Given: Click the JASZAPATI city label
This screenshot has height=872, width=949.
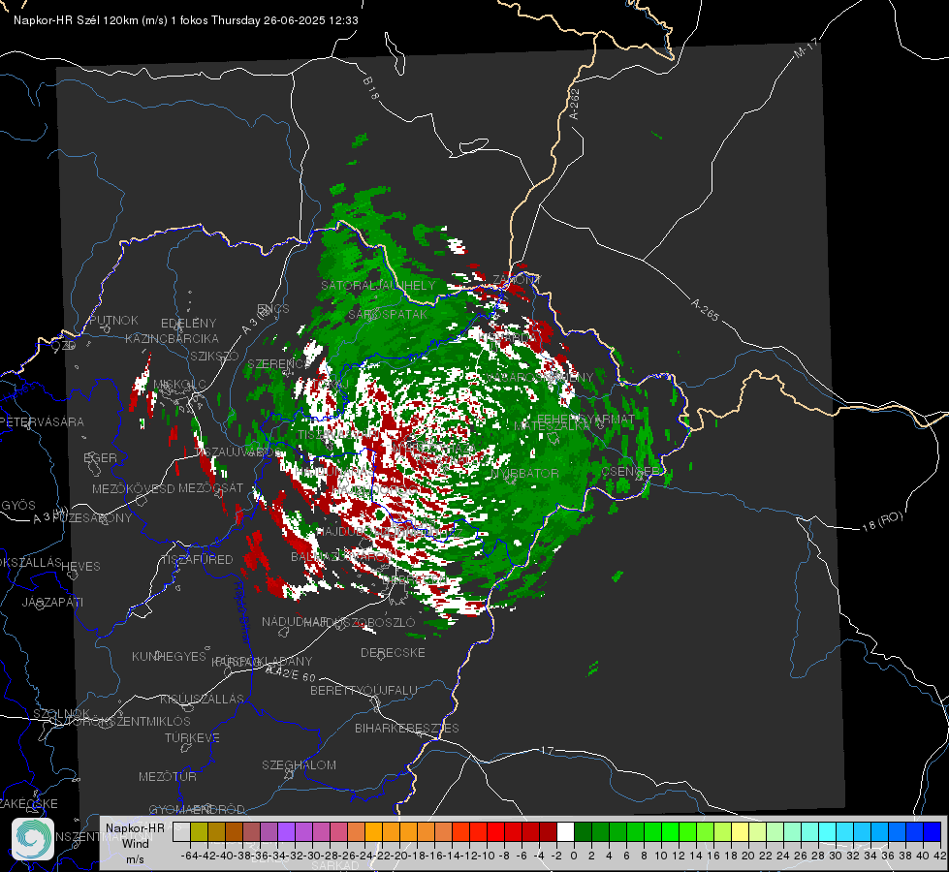Looking at the screenshot, I should pos(52,602).
